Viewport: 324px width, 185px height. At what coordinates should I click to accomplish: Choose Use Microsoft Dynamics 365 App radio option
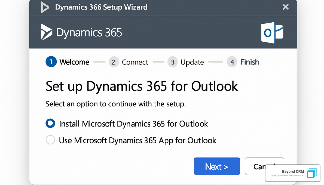coord(50,140)
